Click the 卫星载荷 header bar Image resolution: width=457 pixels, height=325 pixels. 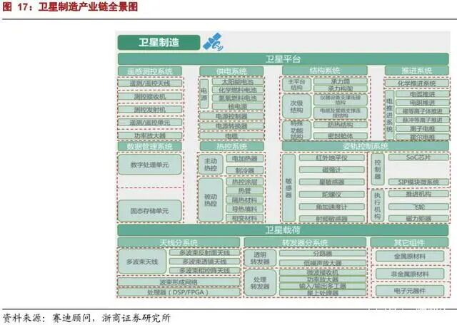pos(283,230)
